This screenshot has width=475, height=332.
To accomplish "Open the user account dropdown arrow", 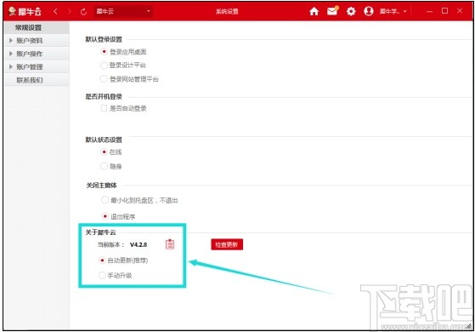I will point(405,12).
